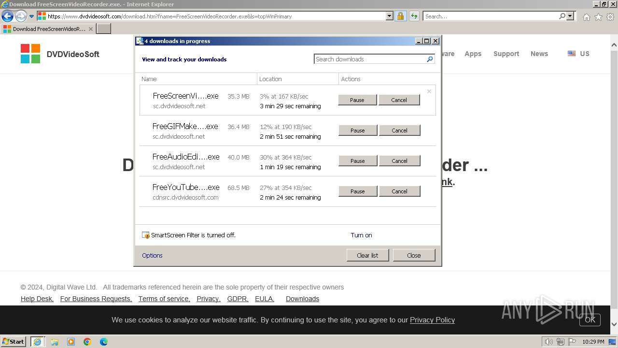Cancel the FreeScreenVi....exe download
This screenshot has width=618, height=348.
[399, 100]
